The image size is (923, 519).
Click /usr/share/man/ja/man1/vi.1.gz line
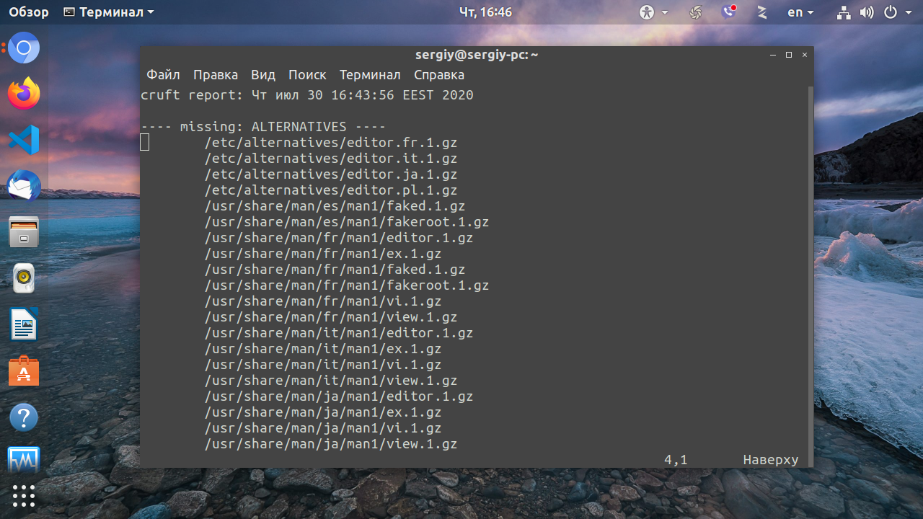(x=323, y=428)
